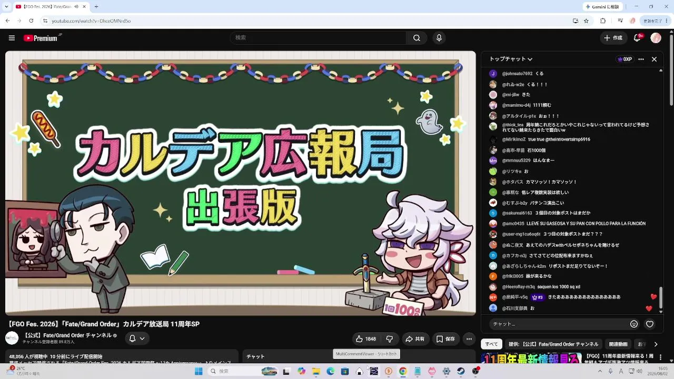The width and height of the screenshot is (674, 379).
Task: Click the チャット section header below the video
Action: point(256,356)
